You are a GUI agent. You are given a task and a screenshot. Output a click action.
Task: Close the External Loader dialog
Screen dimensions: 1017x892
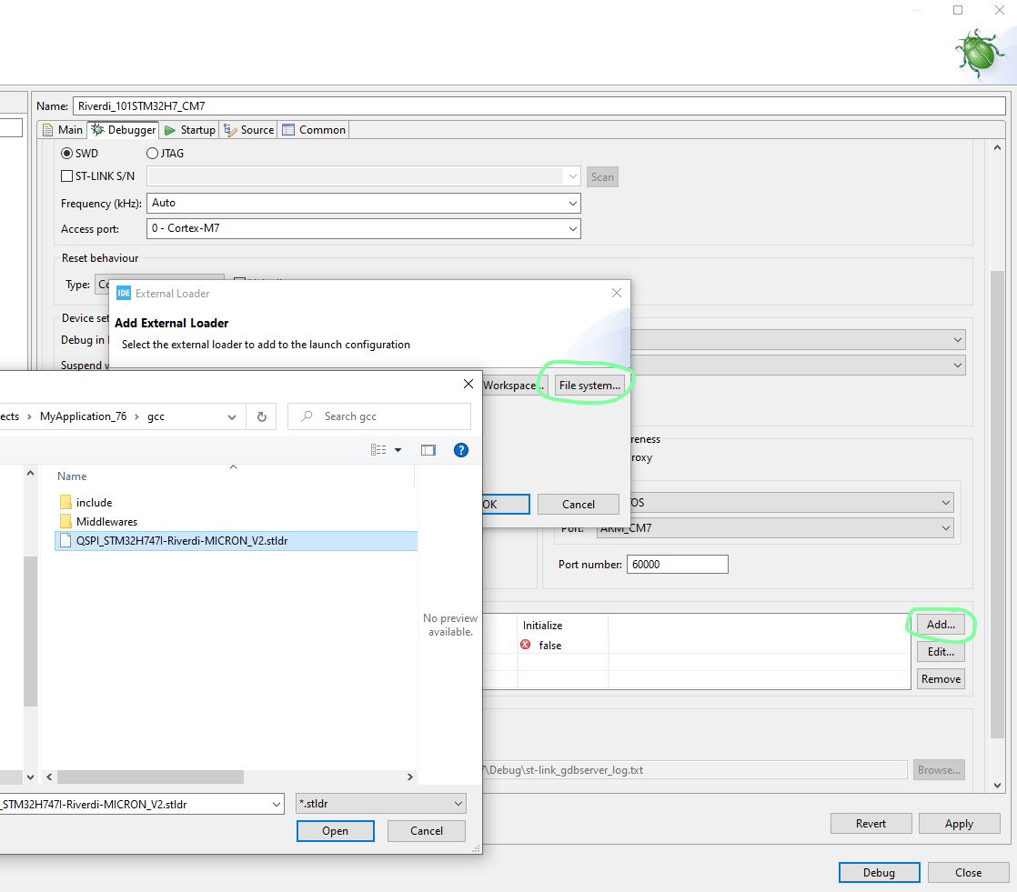pyautogui.click(x=616, y=293)
